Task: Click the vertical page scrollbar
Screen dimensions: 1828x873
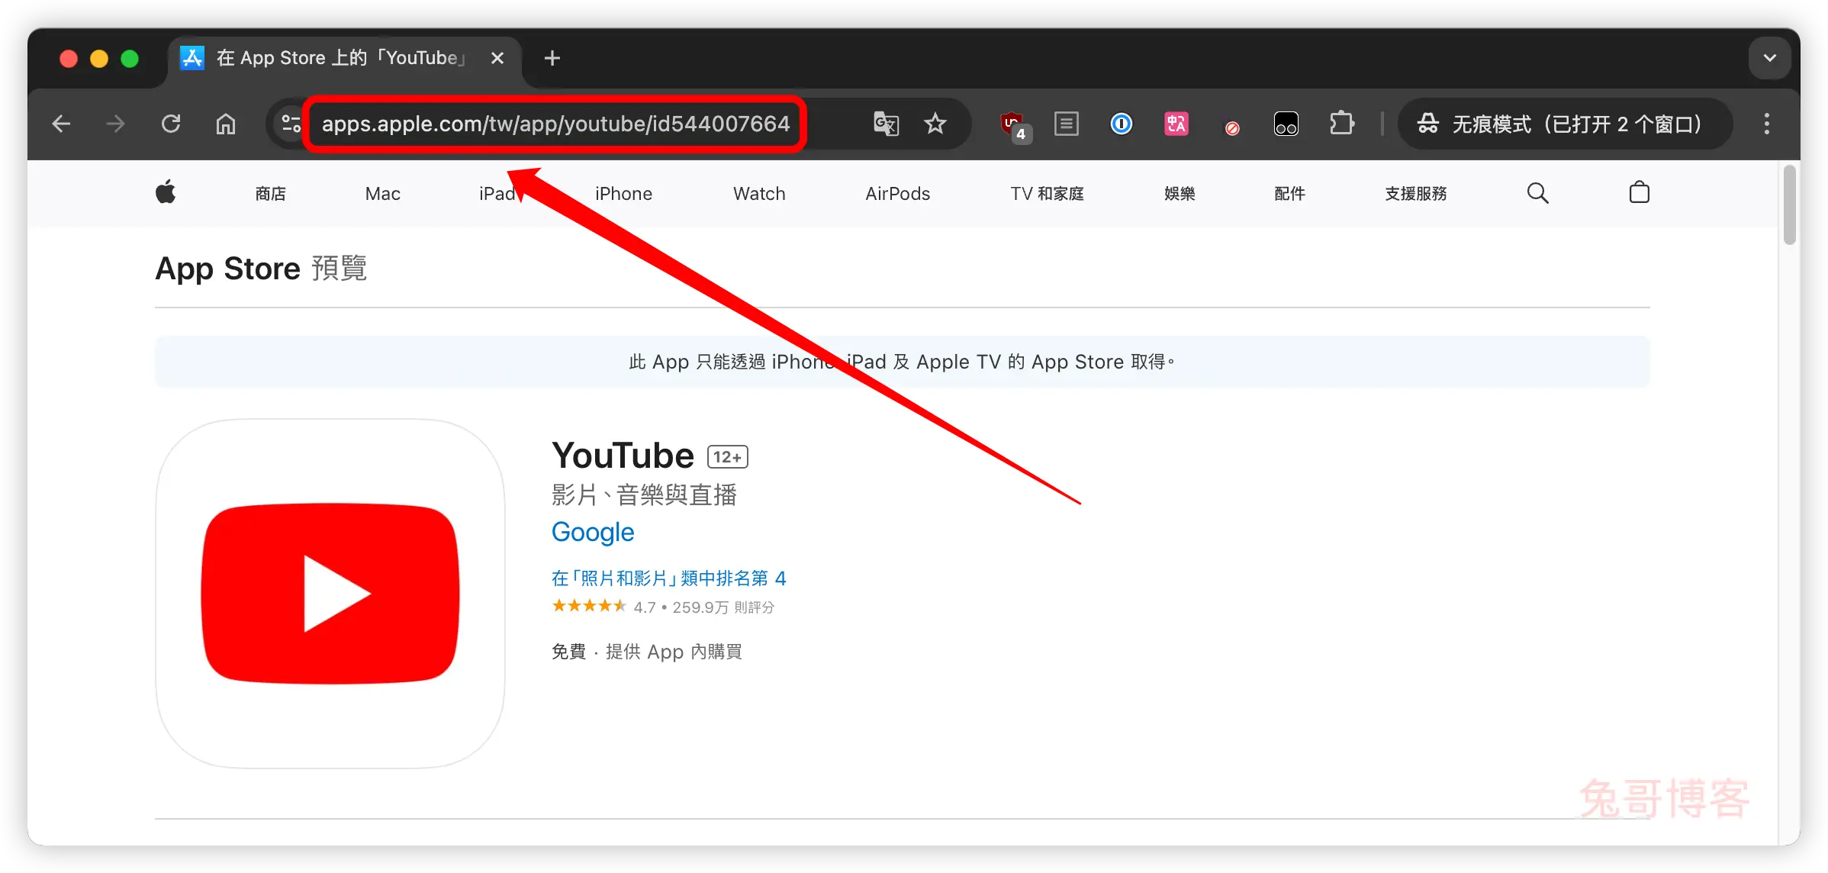Action: pyautogui.click(x=1790, y=206)
